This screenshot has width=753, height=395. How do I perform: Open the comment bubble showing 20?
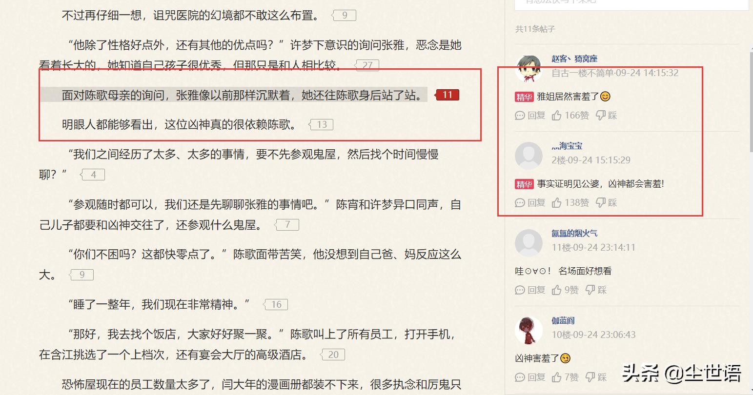click(333, 355)
